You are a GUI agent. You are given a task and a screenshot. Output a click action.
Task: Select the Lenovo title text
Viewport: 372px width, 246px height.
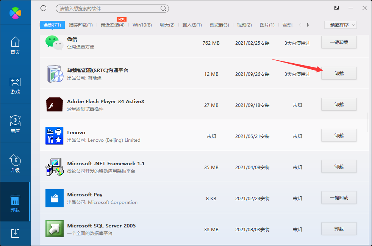tap(76, 133)
